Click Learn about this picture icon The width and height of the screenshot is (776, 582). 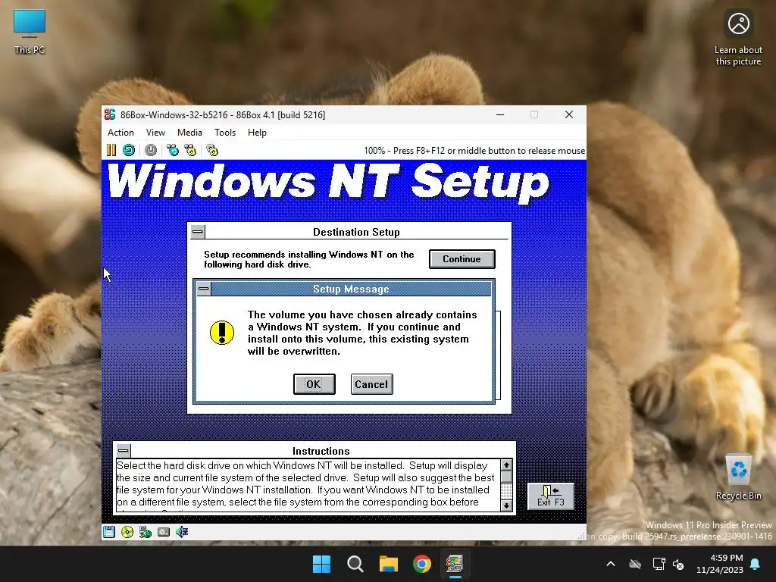tap(738, 39)
